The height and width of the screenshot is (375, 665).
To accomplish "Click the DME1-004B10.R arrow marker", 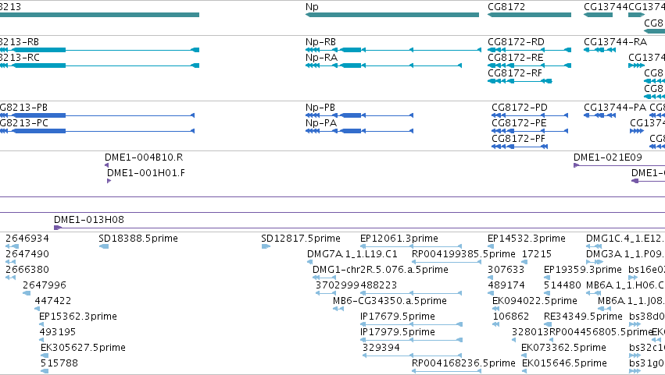I will point(106,165).
